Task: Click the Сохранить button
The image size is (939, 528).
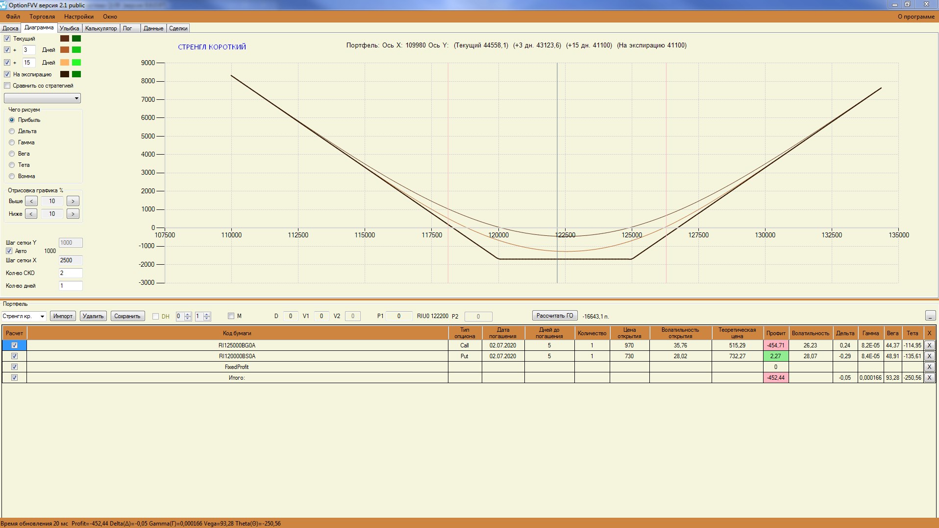Action: 127,316
